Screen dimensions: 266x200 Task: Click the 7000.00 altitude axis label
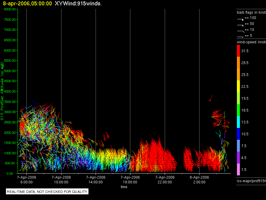pyautogui.click(x=10, y=30)
